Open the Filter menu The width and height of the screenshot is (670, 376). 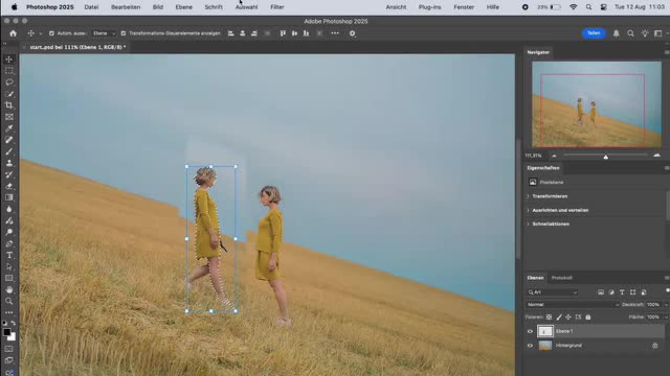[277, 7]
